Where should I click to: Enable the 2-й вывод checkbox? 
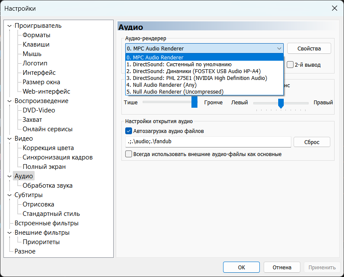click(291, 65)
